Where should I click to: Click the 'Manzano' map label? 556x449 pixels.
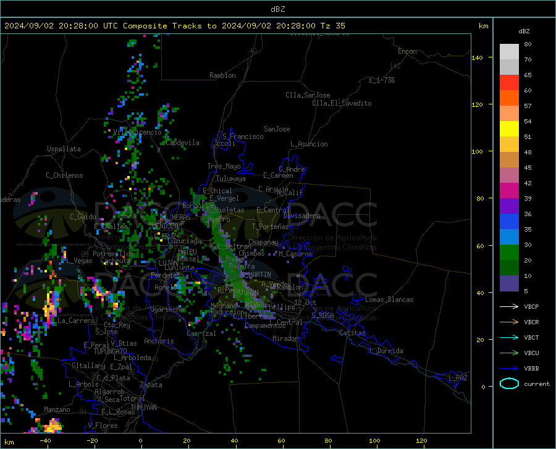[x=57, y=409]
